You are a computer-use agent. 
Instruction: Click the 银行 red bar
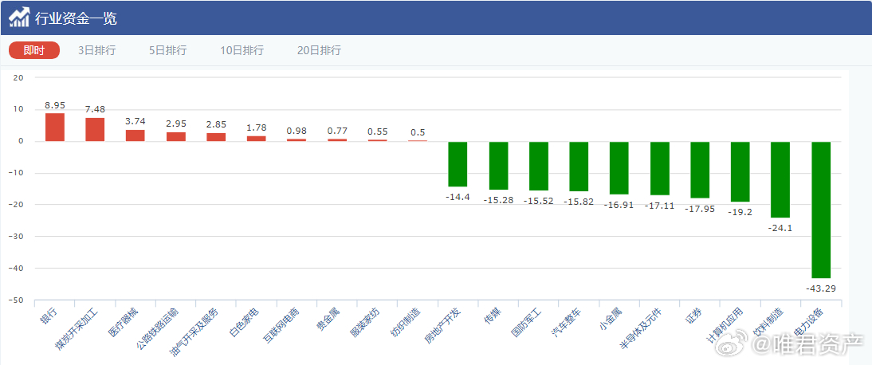click(x=55, y=128)
